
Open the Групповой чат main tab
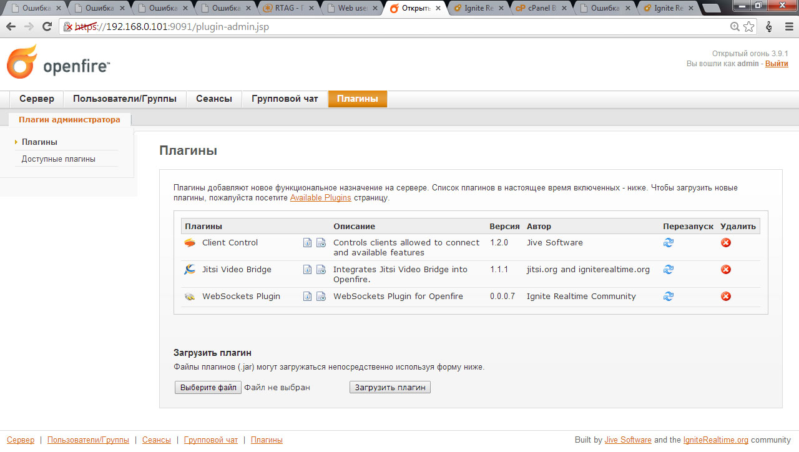[285, 99]
